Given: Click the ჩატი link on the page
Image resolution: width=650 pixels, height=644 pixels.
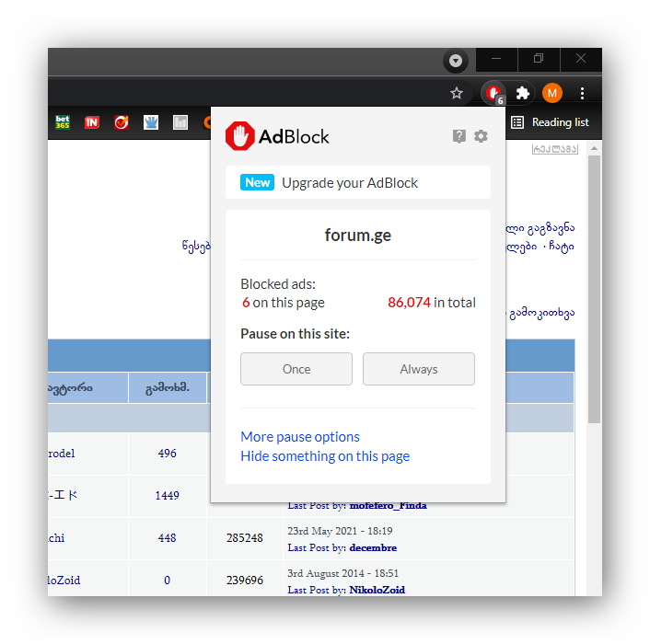Looking at the screenshot, I should coord(562,247).
